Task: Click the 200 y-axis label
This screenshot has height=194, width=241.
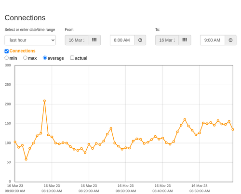Action: [x=8, y=104]
